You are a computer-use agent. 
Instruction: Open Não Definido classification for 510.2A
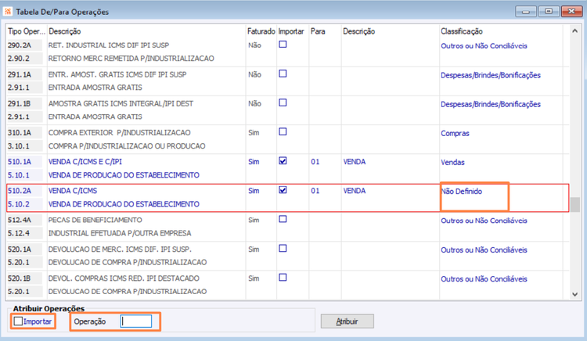pyautogui.click(x=462, y=192)
